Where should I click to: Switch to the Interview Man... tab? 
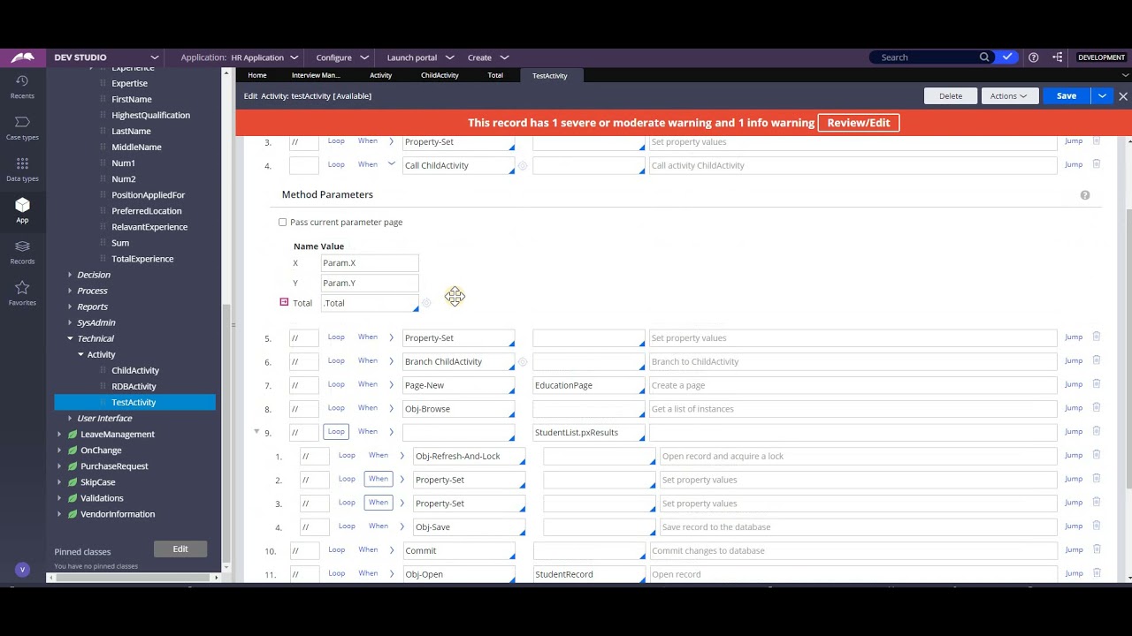(x=316, y=75)
